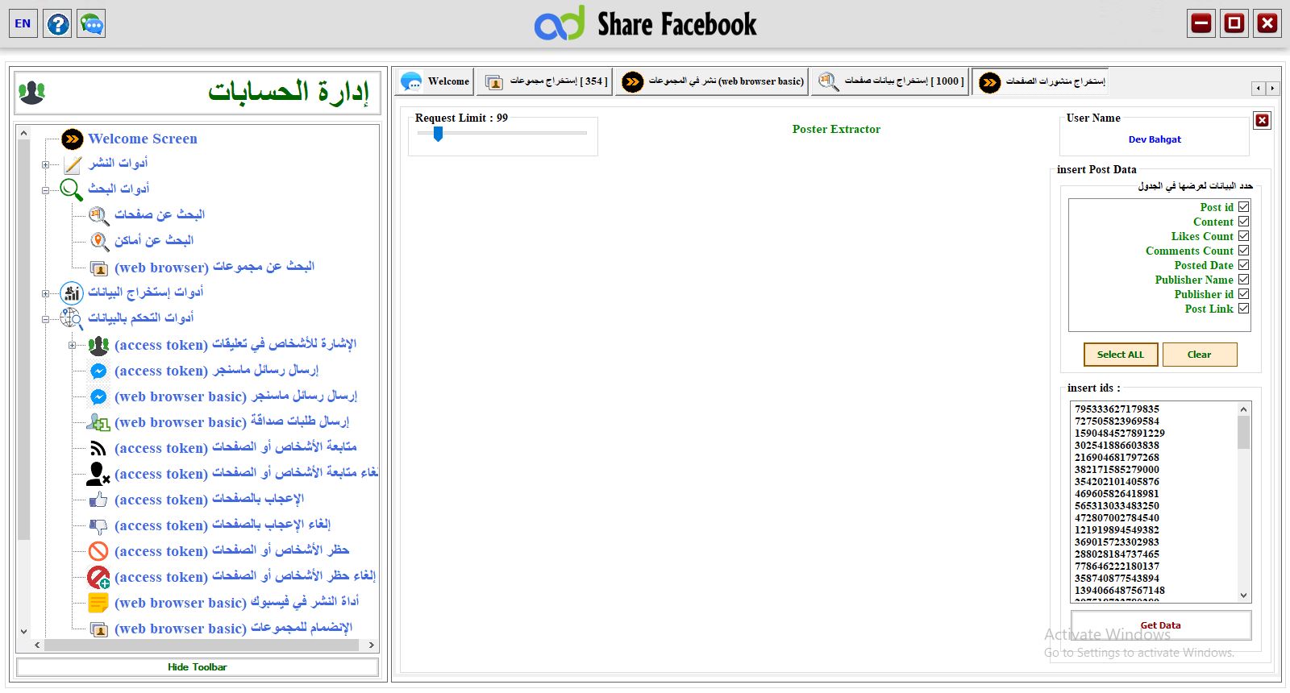
Task: Expand the publishing tools tree node
Action: 46,164
